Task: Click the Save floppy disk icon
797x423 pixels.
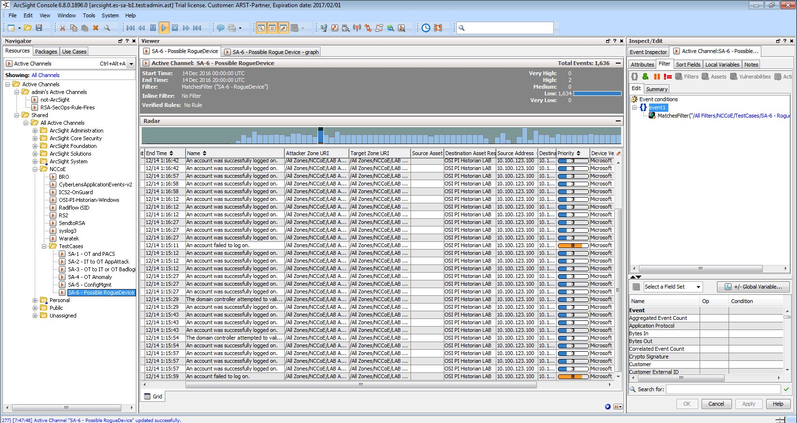Action: [39, 28]
